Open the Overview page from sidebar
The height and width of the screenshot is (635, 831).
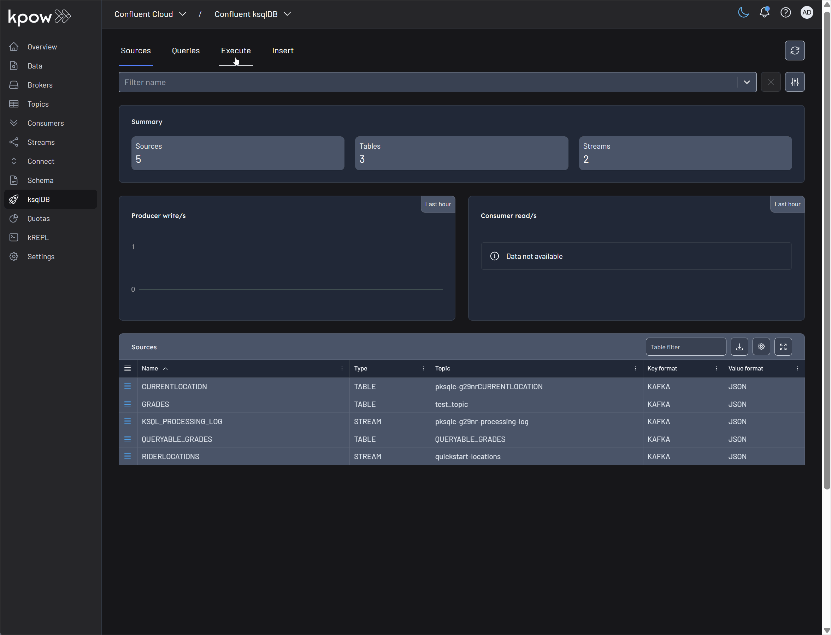click(51, 47)
